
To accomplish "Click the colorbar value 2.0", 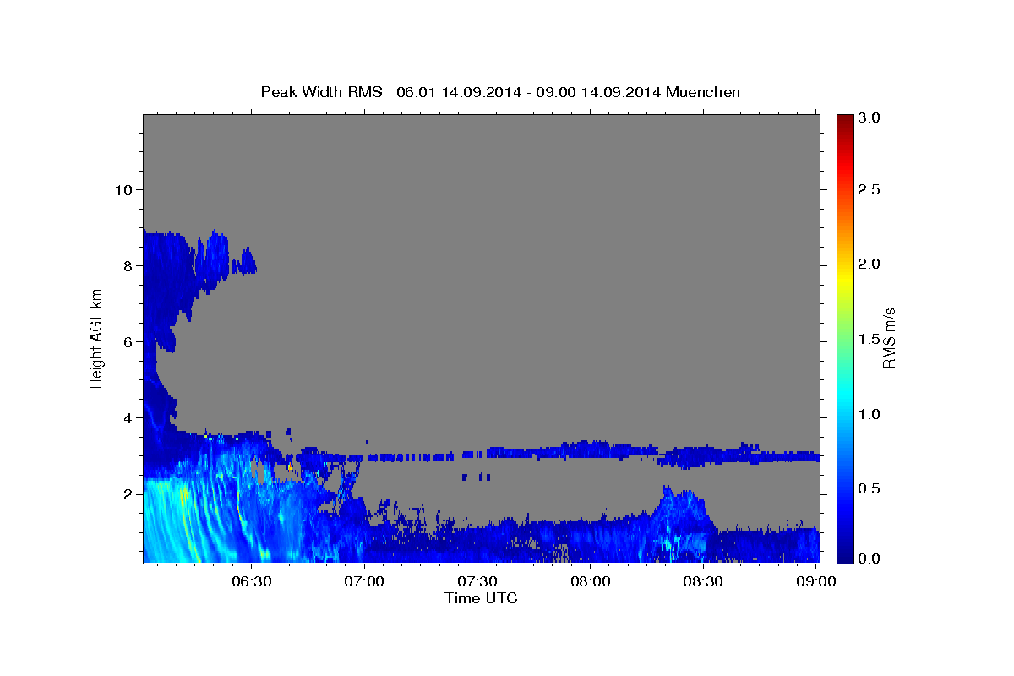I will (870, 264).
